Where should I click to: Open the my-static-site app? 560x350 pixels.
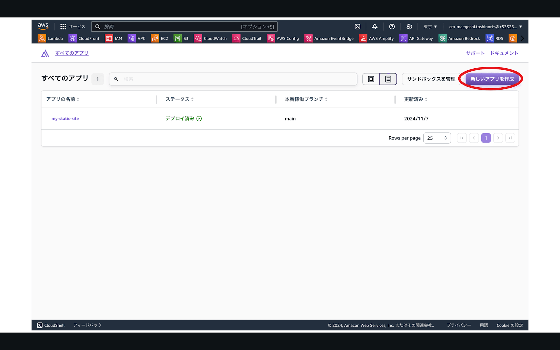tap(65, 118)
